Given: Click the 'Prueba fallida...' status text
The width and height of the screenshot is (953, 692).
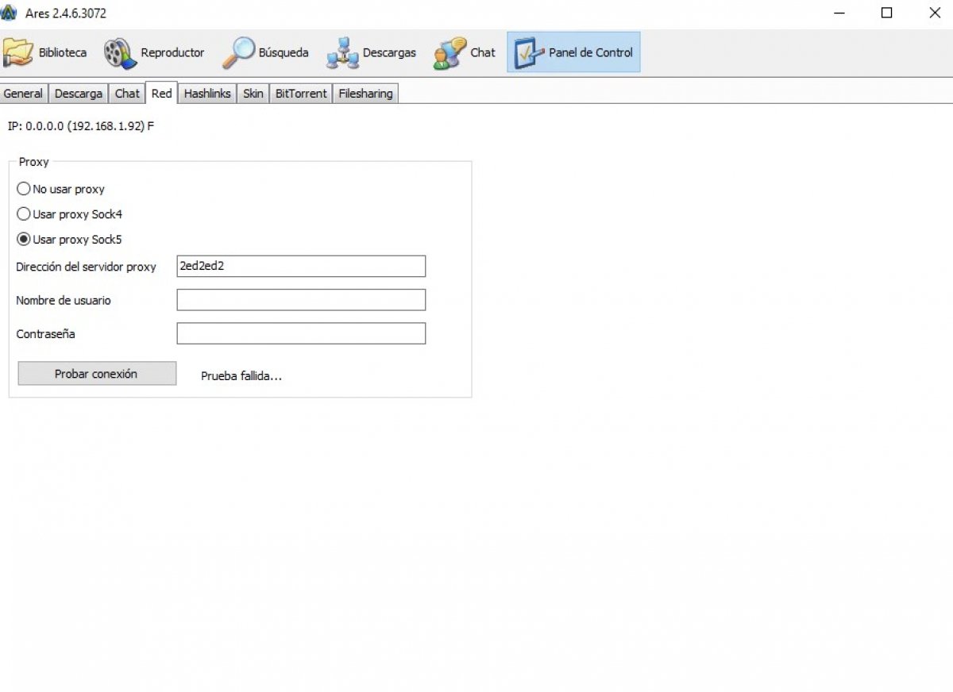Looking at the screenshot, I should point(241,376).
